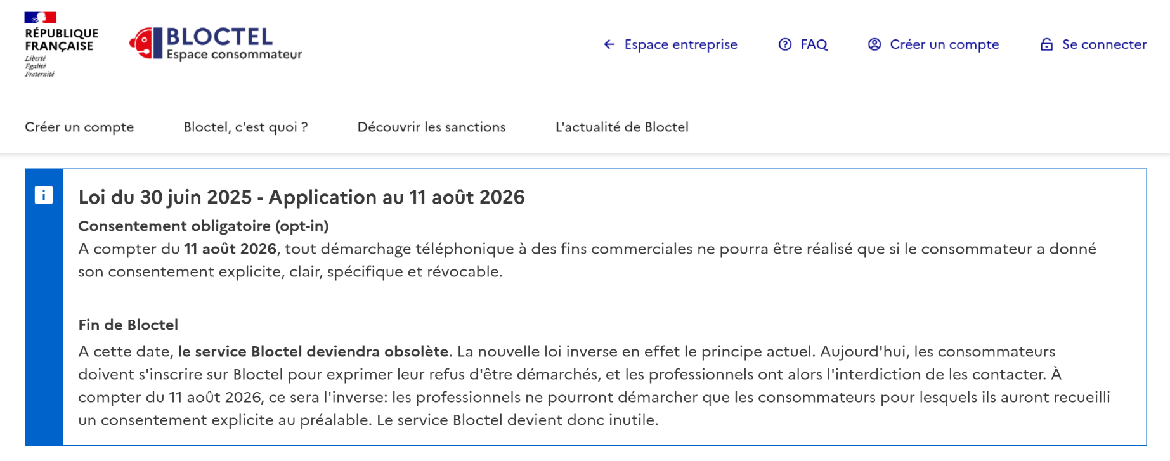The image size is (1170, 461).
Task: Click the user icon beside Créer un compte
Action: tap(874, 44)
